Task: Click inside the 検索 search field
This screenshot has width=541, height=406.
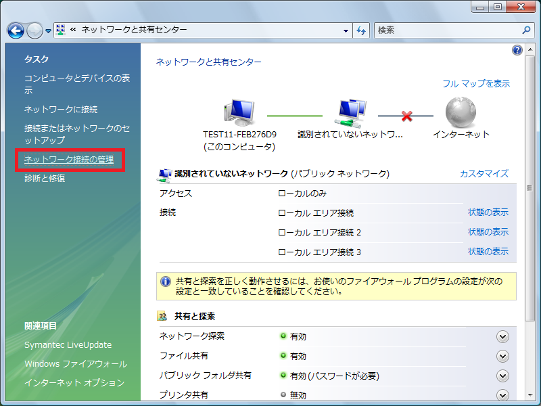Action: [446, 30]
